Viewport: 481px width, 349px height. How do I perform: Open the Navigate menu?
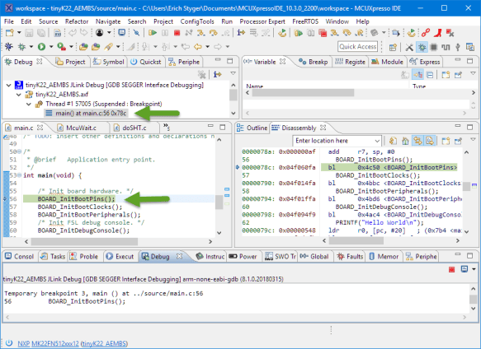[x=108, y=21]
